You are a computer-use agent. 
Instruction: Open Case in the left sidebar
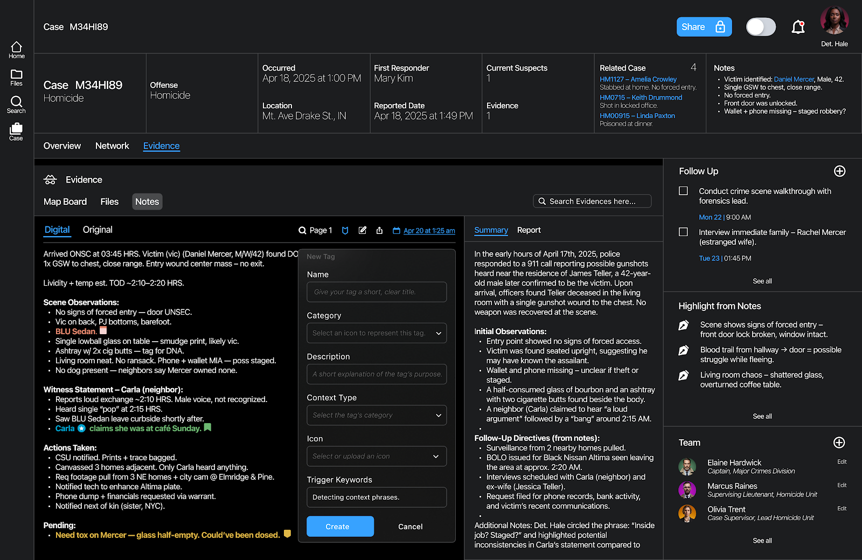coord(16,132)
